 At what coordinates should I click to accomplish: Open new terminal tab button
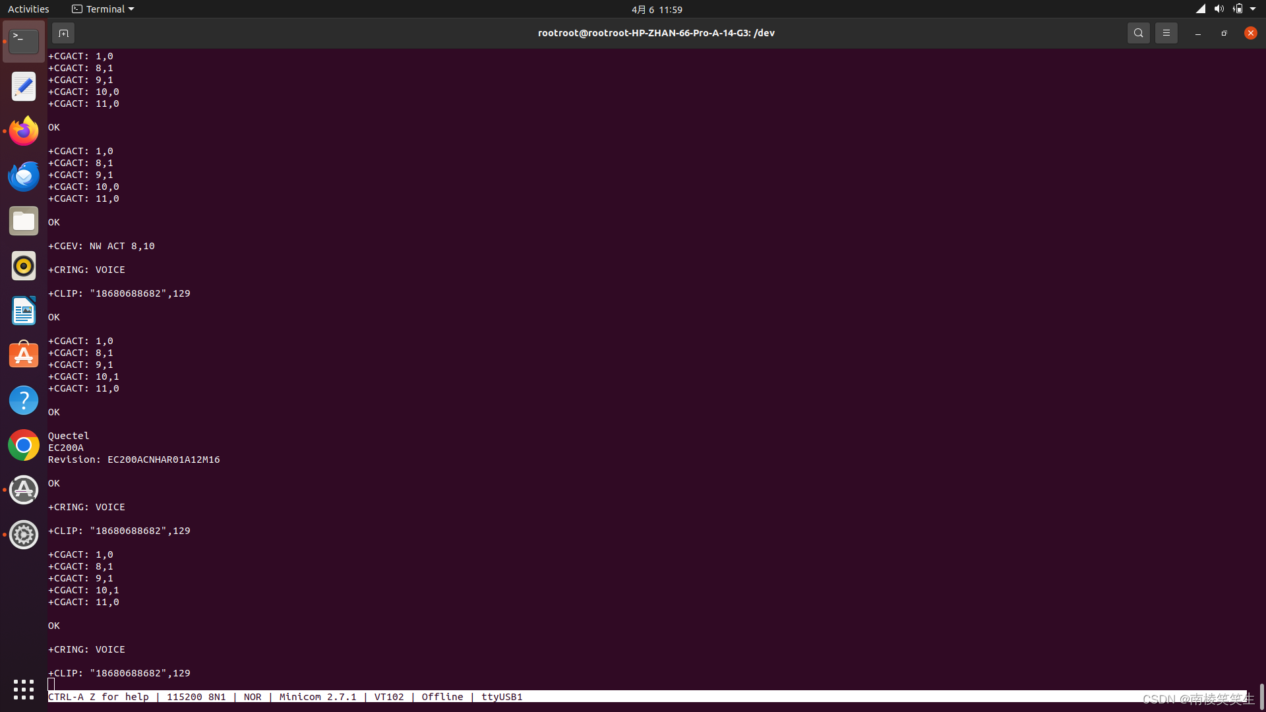63,33
